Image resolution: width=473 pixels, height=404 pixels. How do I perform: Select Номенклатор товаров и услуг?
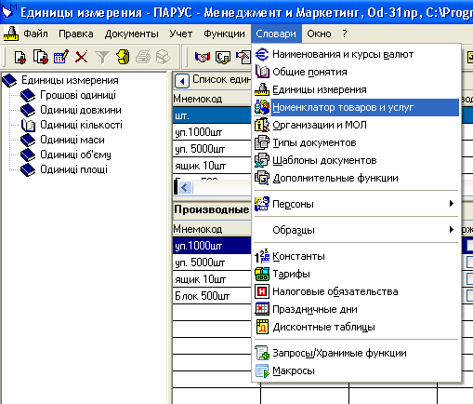pyautogui.click(x=356, y=107)
